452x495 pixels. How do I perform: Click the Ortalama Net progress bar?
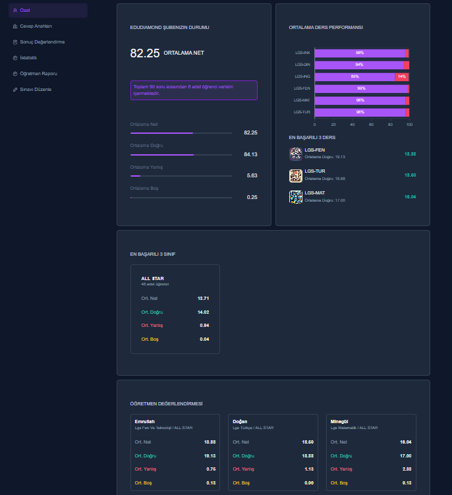[181, 133]
